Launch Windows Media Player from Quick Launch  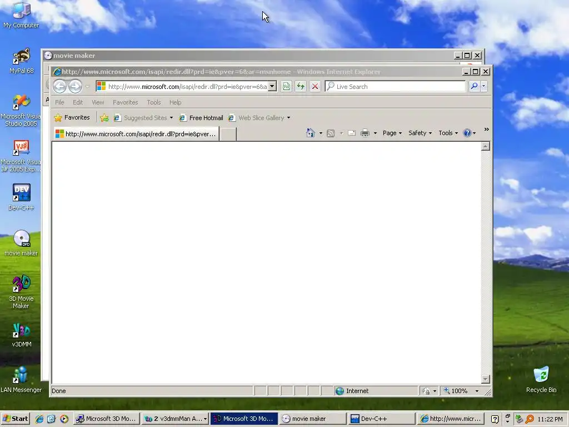pyautogui.click(x=64, y=419)
